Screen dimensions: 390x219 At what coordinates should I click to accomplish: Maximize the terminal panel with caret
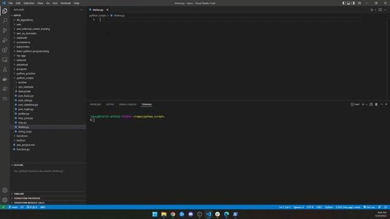(x=381, y=105)
